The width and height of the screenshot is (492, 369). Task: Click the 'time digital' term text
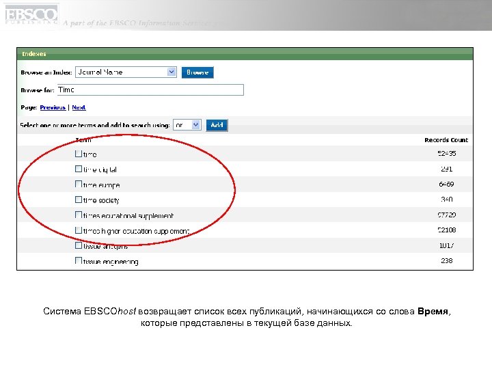100,169
